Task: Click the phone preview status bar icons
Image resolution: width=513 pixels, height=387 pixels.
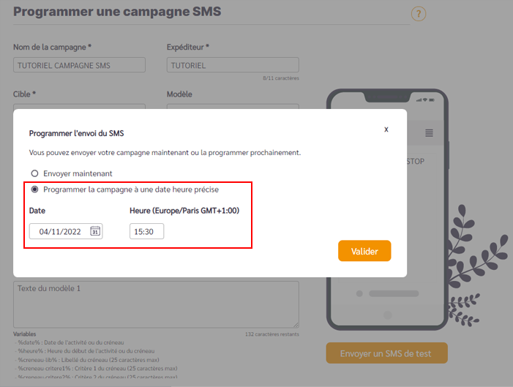Action: click(425, 99)
